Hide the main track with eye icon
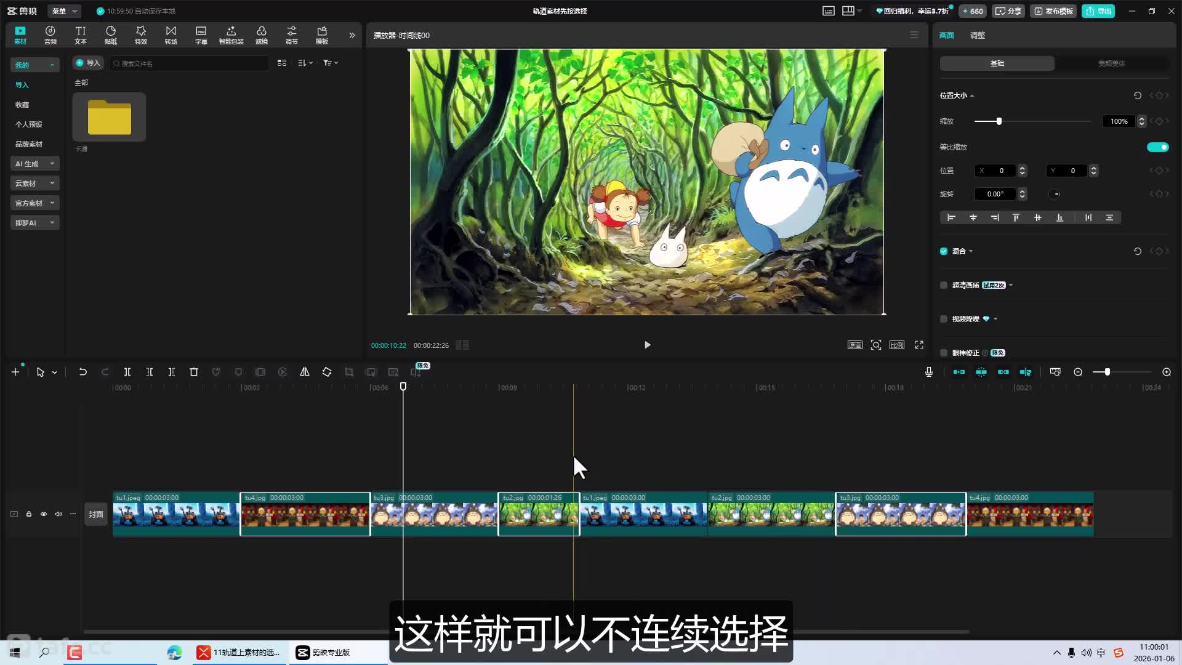 (x=44, y=514)
